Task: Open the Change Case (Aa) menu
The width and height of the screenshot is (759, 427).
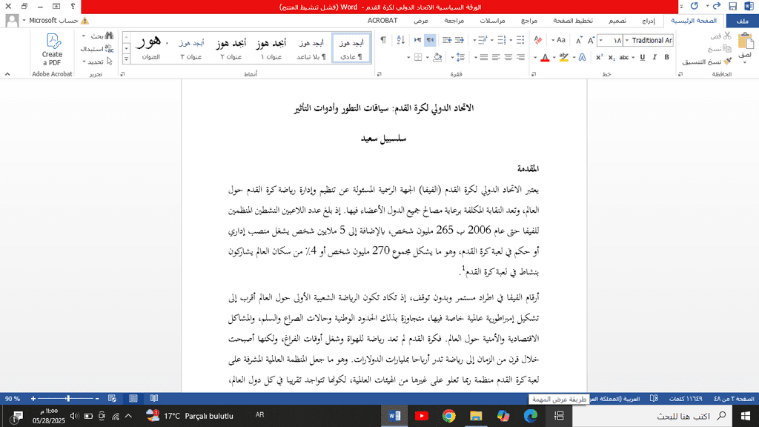Action: [x=560, y=40]
